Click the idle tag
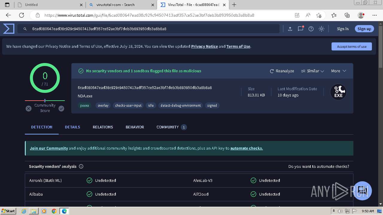This screenshot has height=215, width=383. tap(151, 105)
